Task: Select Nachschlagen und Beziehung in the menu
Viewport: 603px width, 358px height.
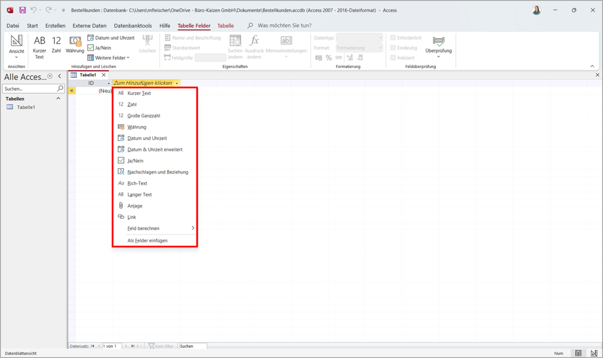Action: click(x=155, y=172)
